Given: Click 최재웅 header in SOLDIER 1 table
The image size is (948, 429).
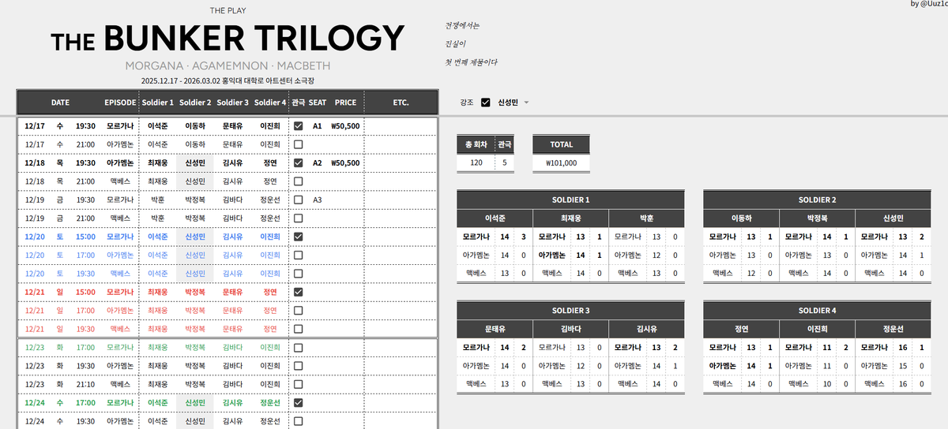Looking at the screenshot, I should click(570, 218).
